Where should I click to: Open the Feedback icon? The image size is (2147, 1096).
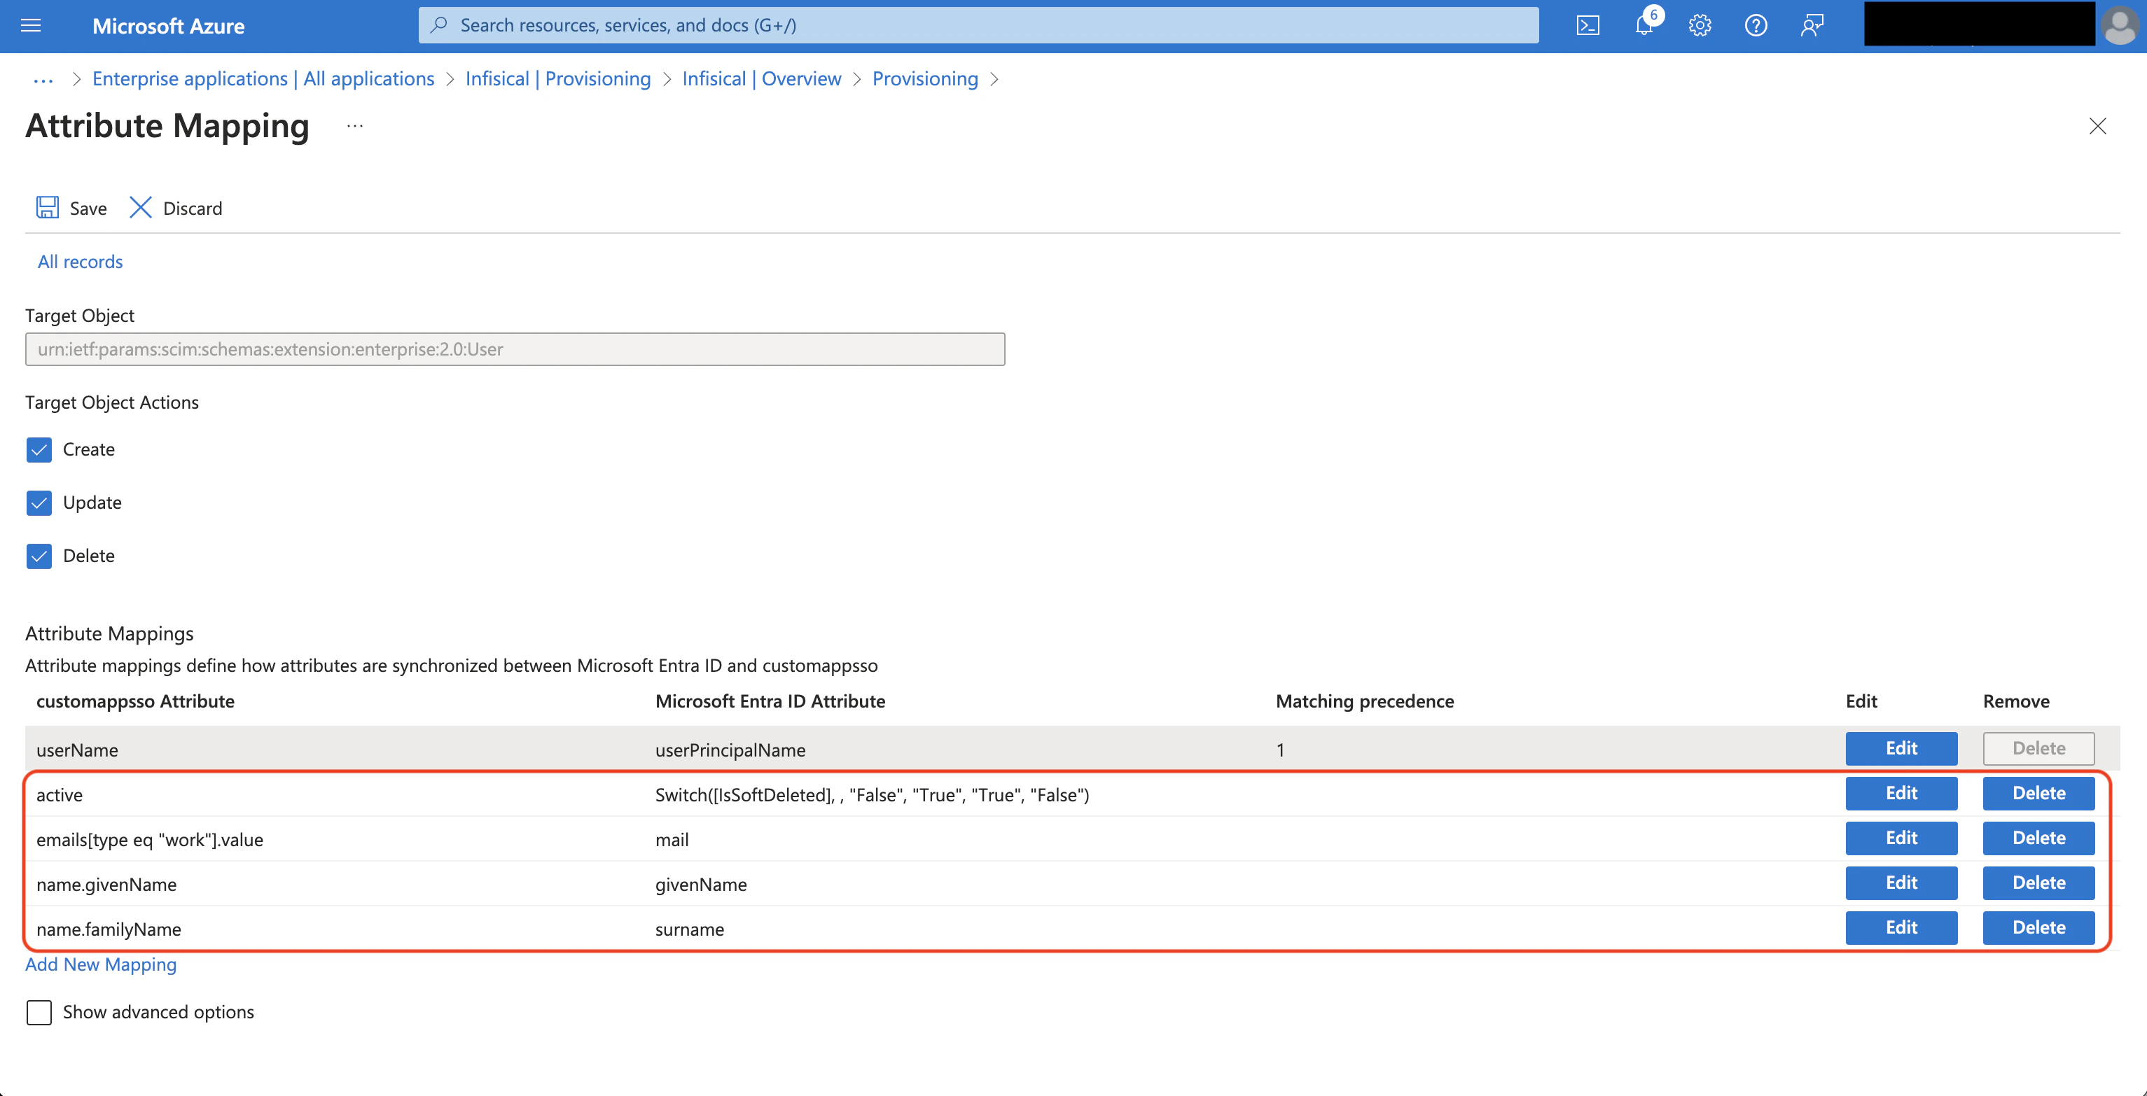point(1812,26)
